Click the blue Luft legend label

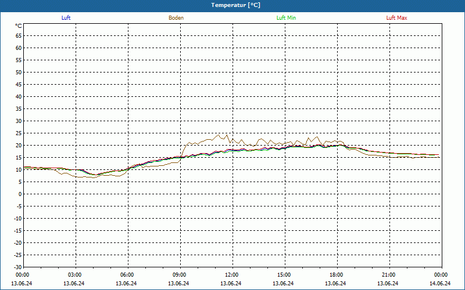point(66,18)
